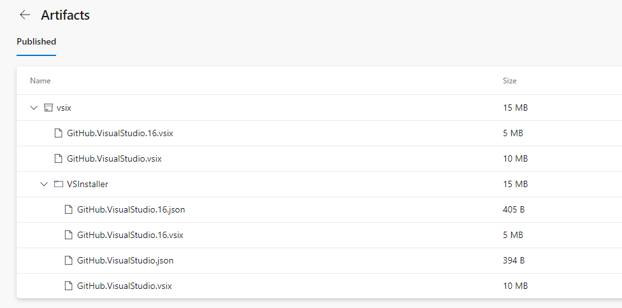Screen dimensions: 622x308
Task: Collapse the vsix artifact chevron
Action: [x=34, y=108]
